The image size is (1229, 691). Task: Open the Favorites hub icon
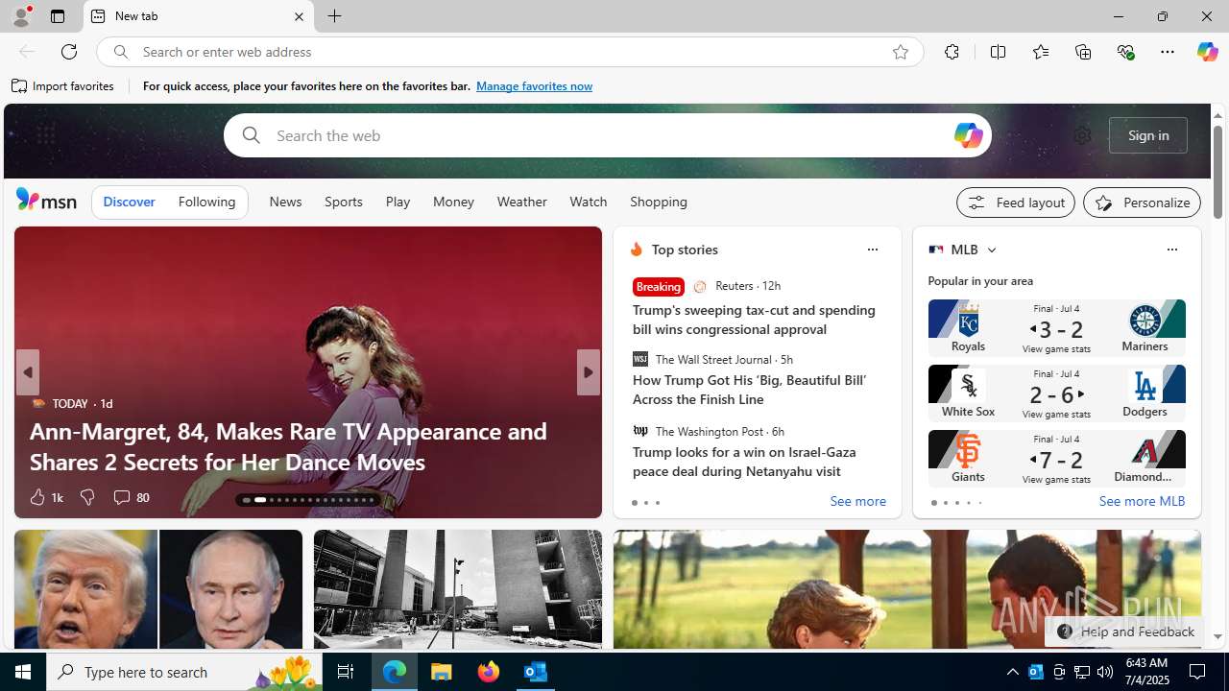click(1040, 52)
